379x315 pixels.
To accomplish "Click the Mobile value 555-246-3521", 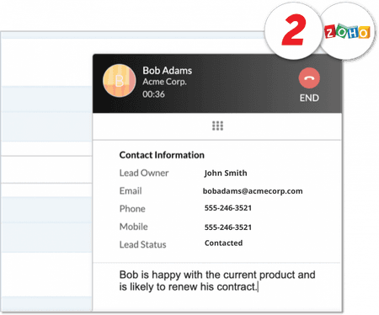I will 228,227.
